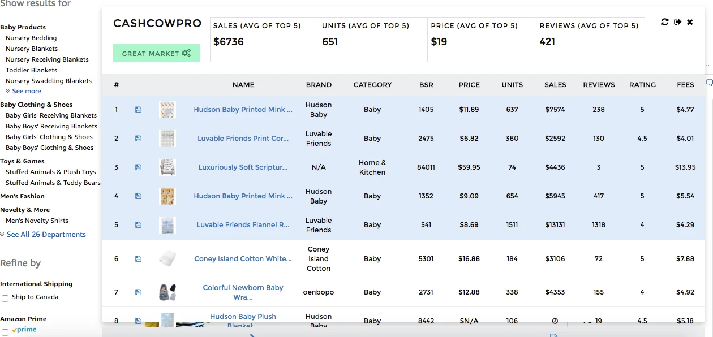Open thumbnail of Luvable Friends Print product
Image resolution: width=713 pixels, height=337 pixels.
coord(167,139)
